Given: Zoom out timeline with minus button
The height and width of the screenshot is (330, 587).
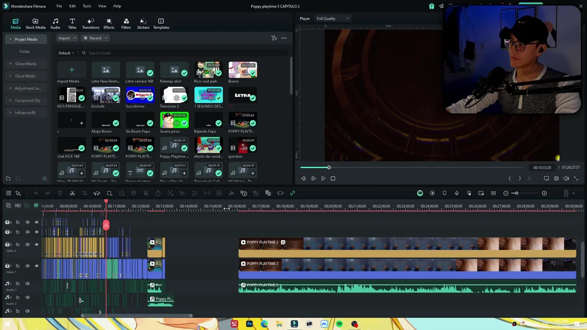Looking at the screenshot, I should [506, 193].
